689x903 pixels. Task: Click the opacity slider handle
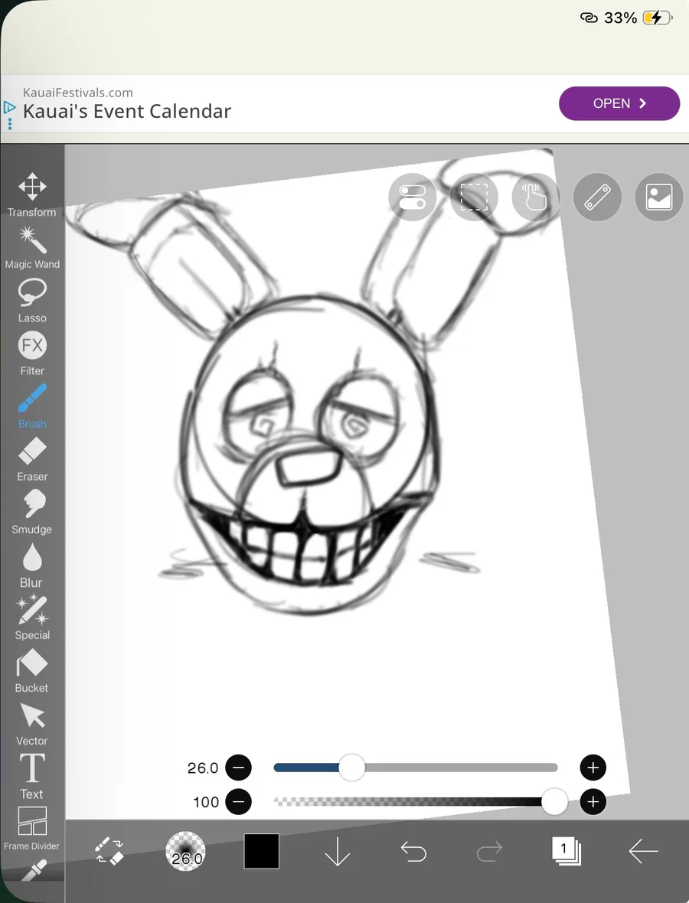pos(554,802)
